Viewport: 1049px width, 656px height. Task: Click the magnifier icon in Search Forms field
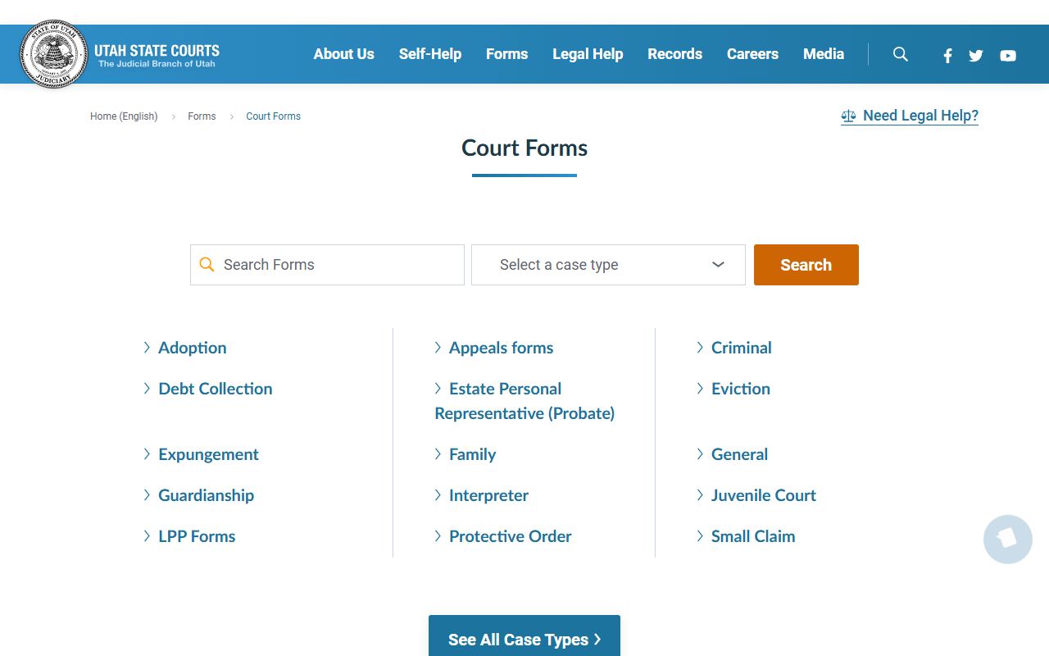(x=207, y=265)
